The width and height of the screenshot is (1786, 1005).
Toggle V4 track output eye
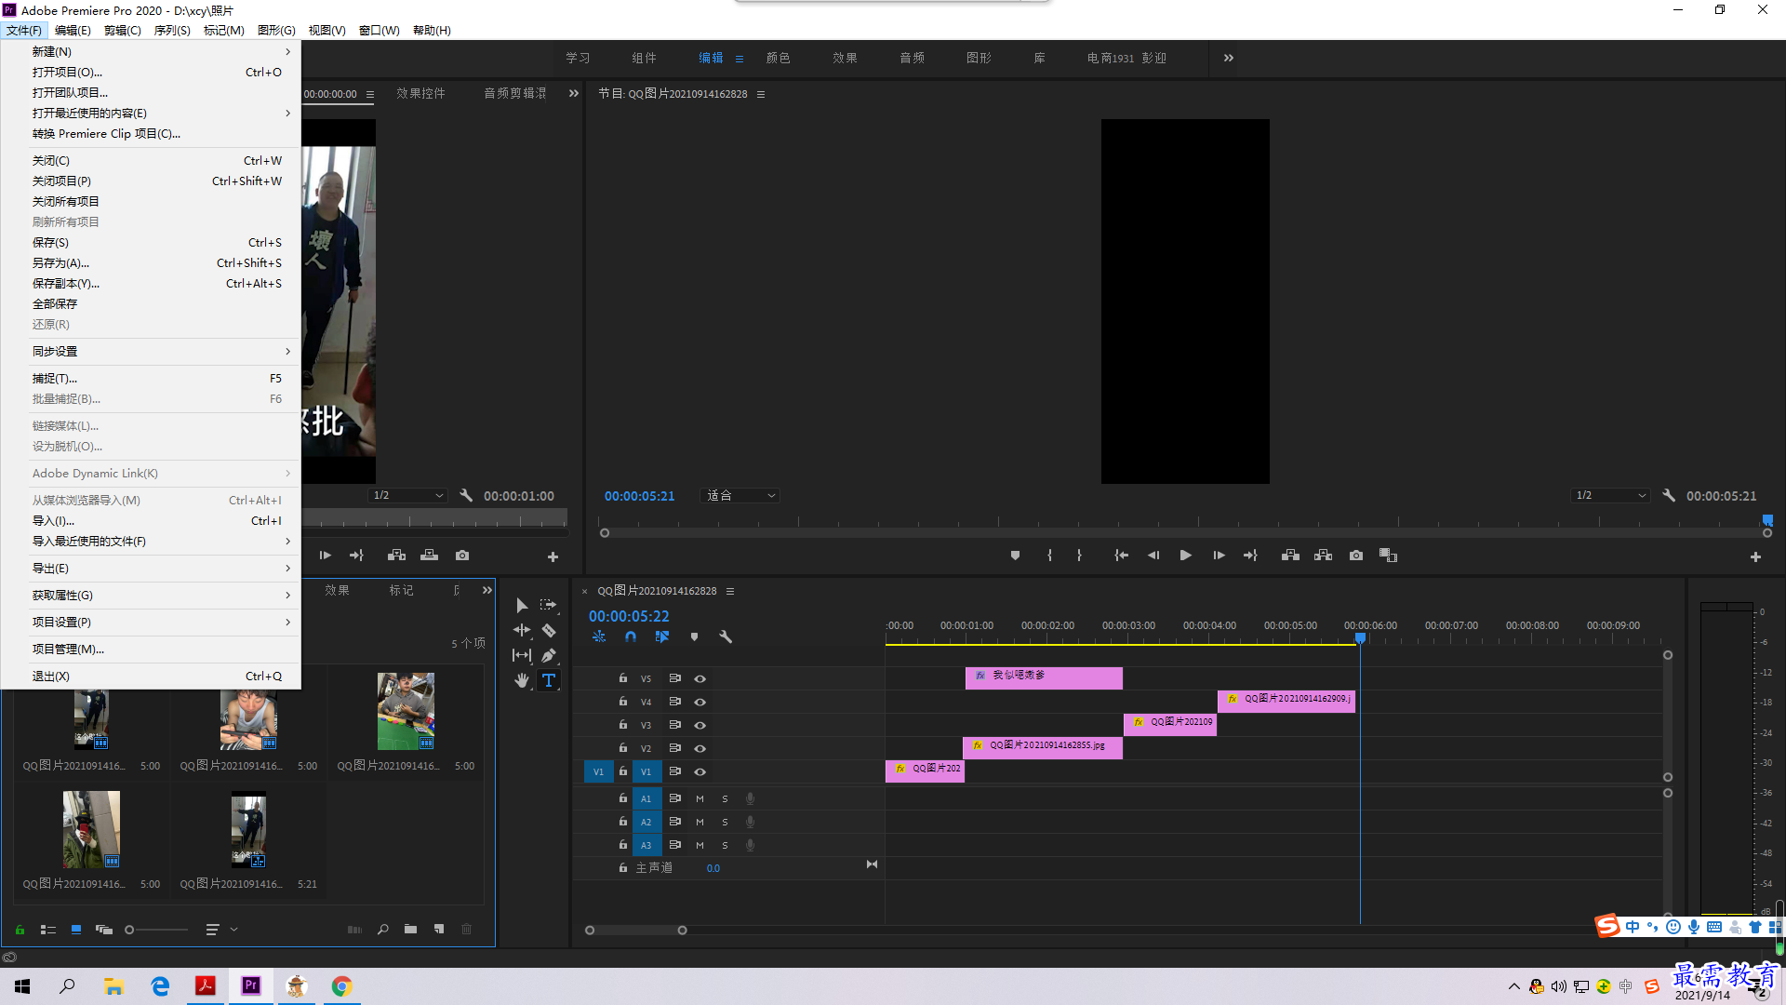[700, 702]
